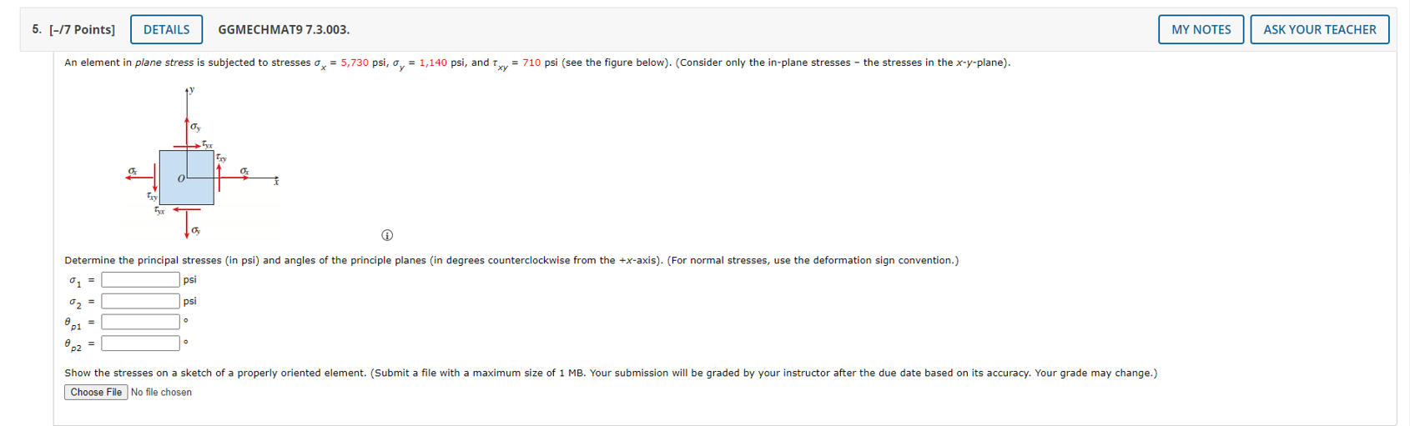
Task: Open MY NOTES for this question
Action: coord(1201,29)
